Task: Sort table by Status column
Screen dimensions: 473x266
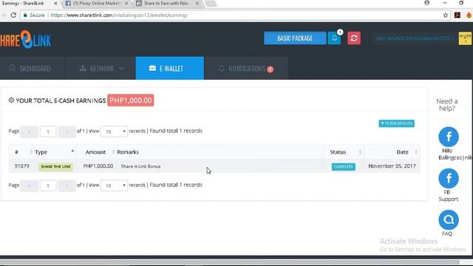Action: coord(344,152)
